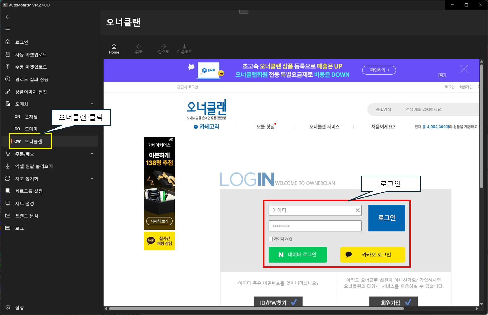Click the horizontal scrollbar thumb
The image size is (488, 315).
coord(257,309)
